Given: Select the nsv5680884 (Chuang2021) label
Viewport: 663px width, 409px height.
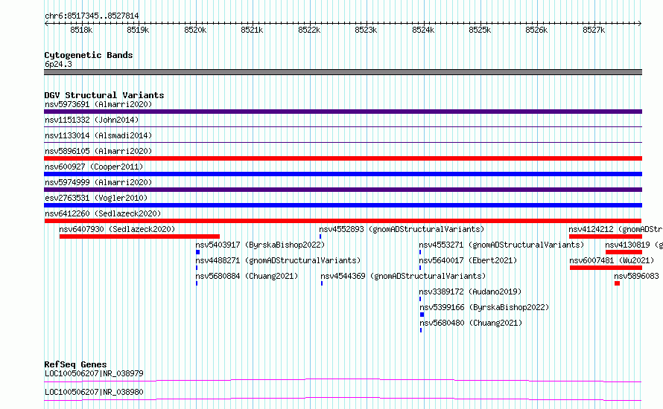Looking at the screenshot, I should [x=247, y=276].
